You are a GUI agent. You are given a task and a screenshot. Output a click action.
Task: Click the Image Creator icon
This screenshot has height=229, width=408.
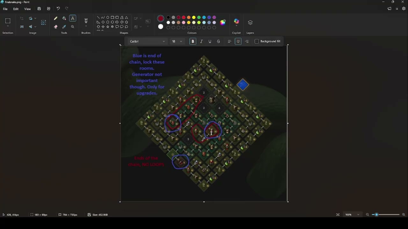[44, 23]
